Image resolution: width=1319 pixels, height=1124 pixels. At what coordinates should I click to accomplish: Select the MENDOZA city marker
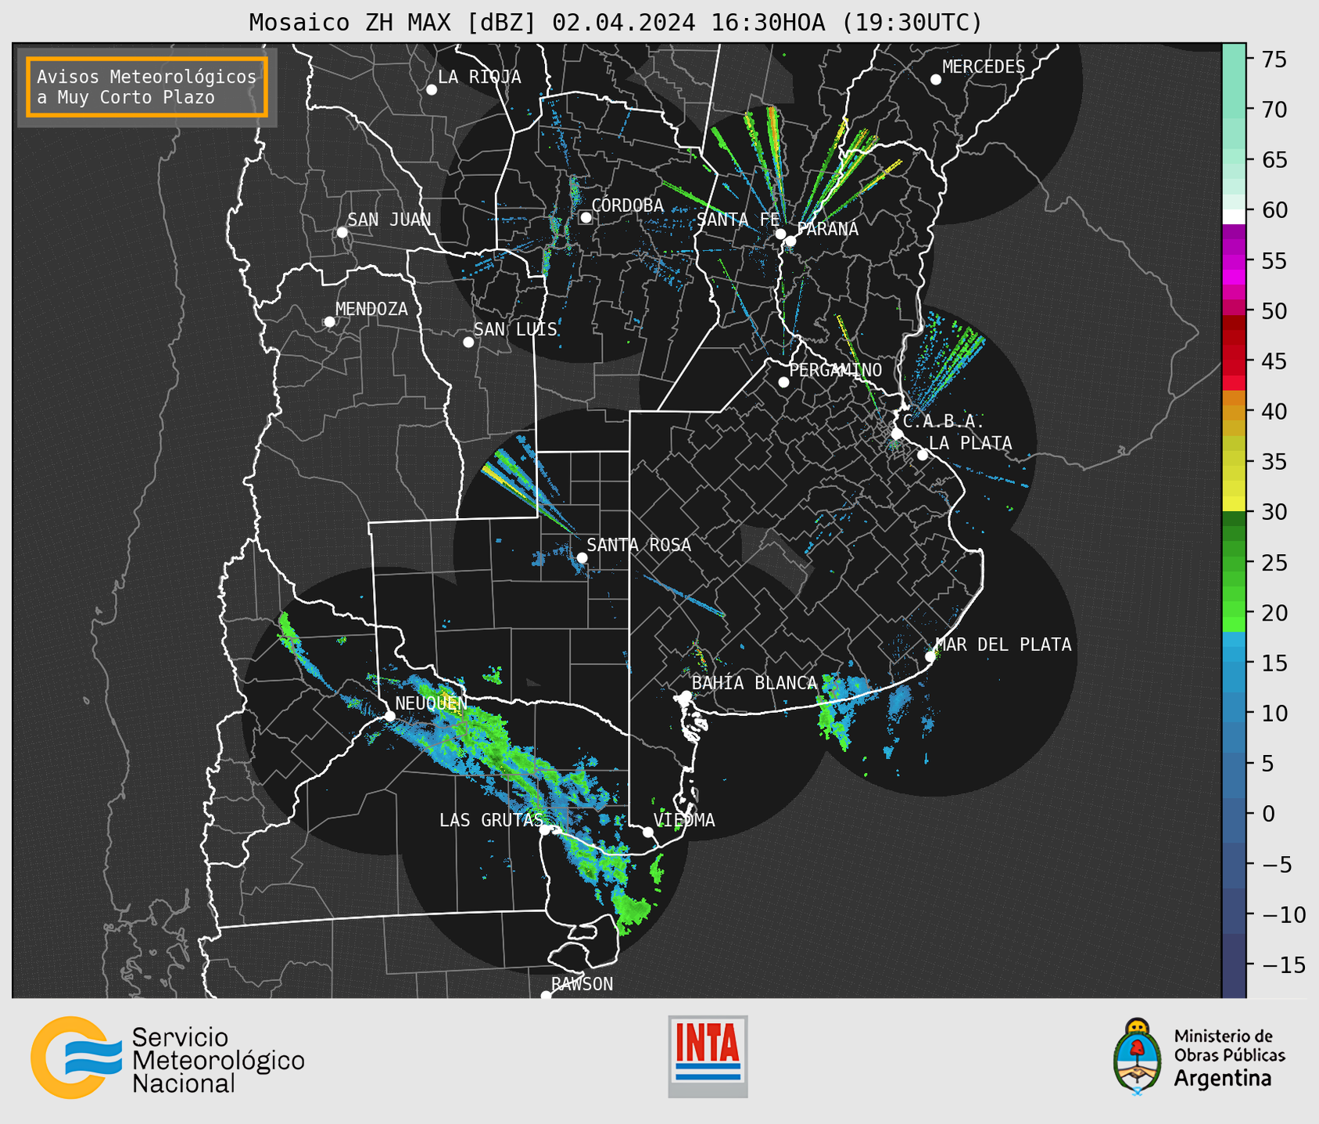tap(330, 322)
